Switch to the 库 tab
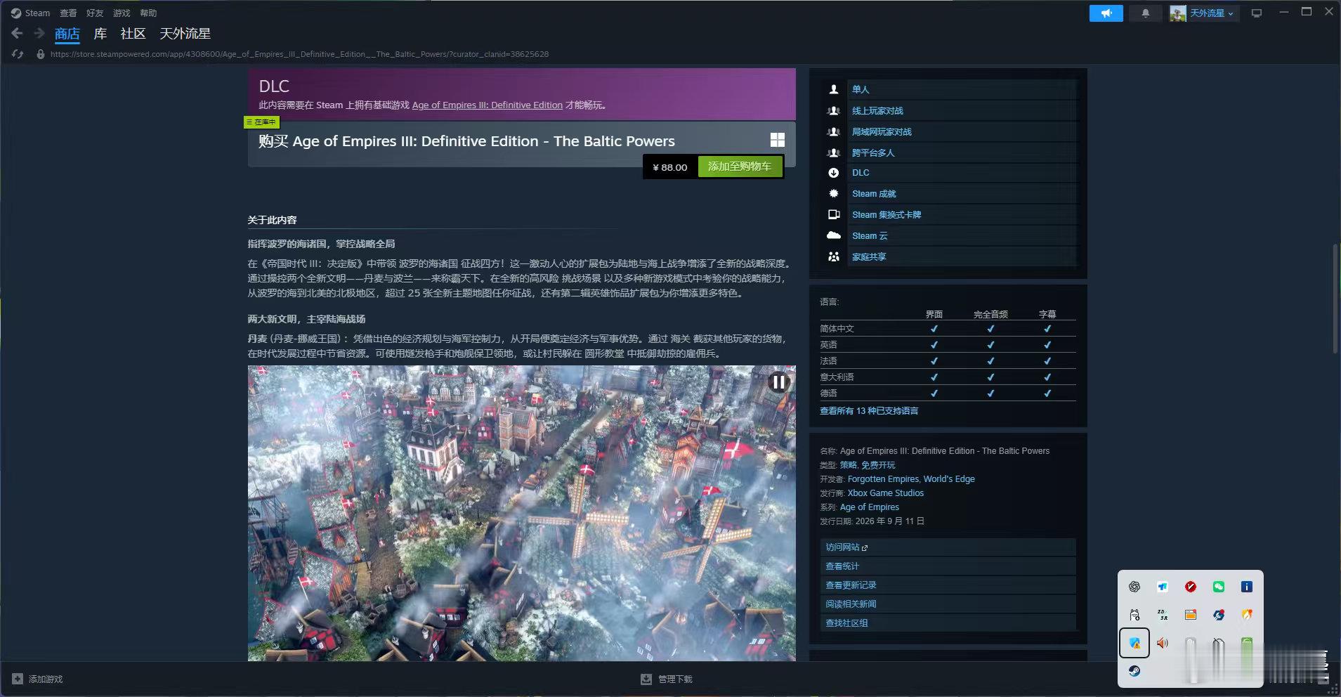This screenshot has height=697, width=1341. [100, 34]
